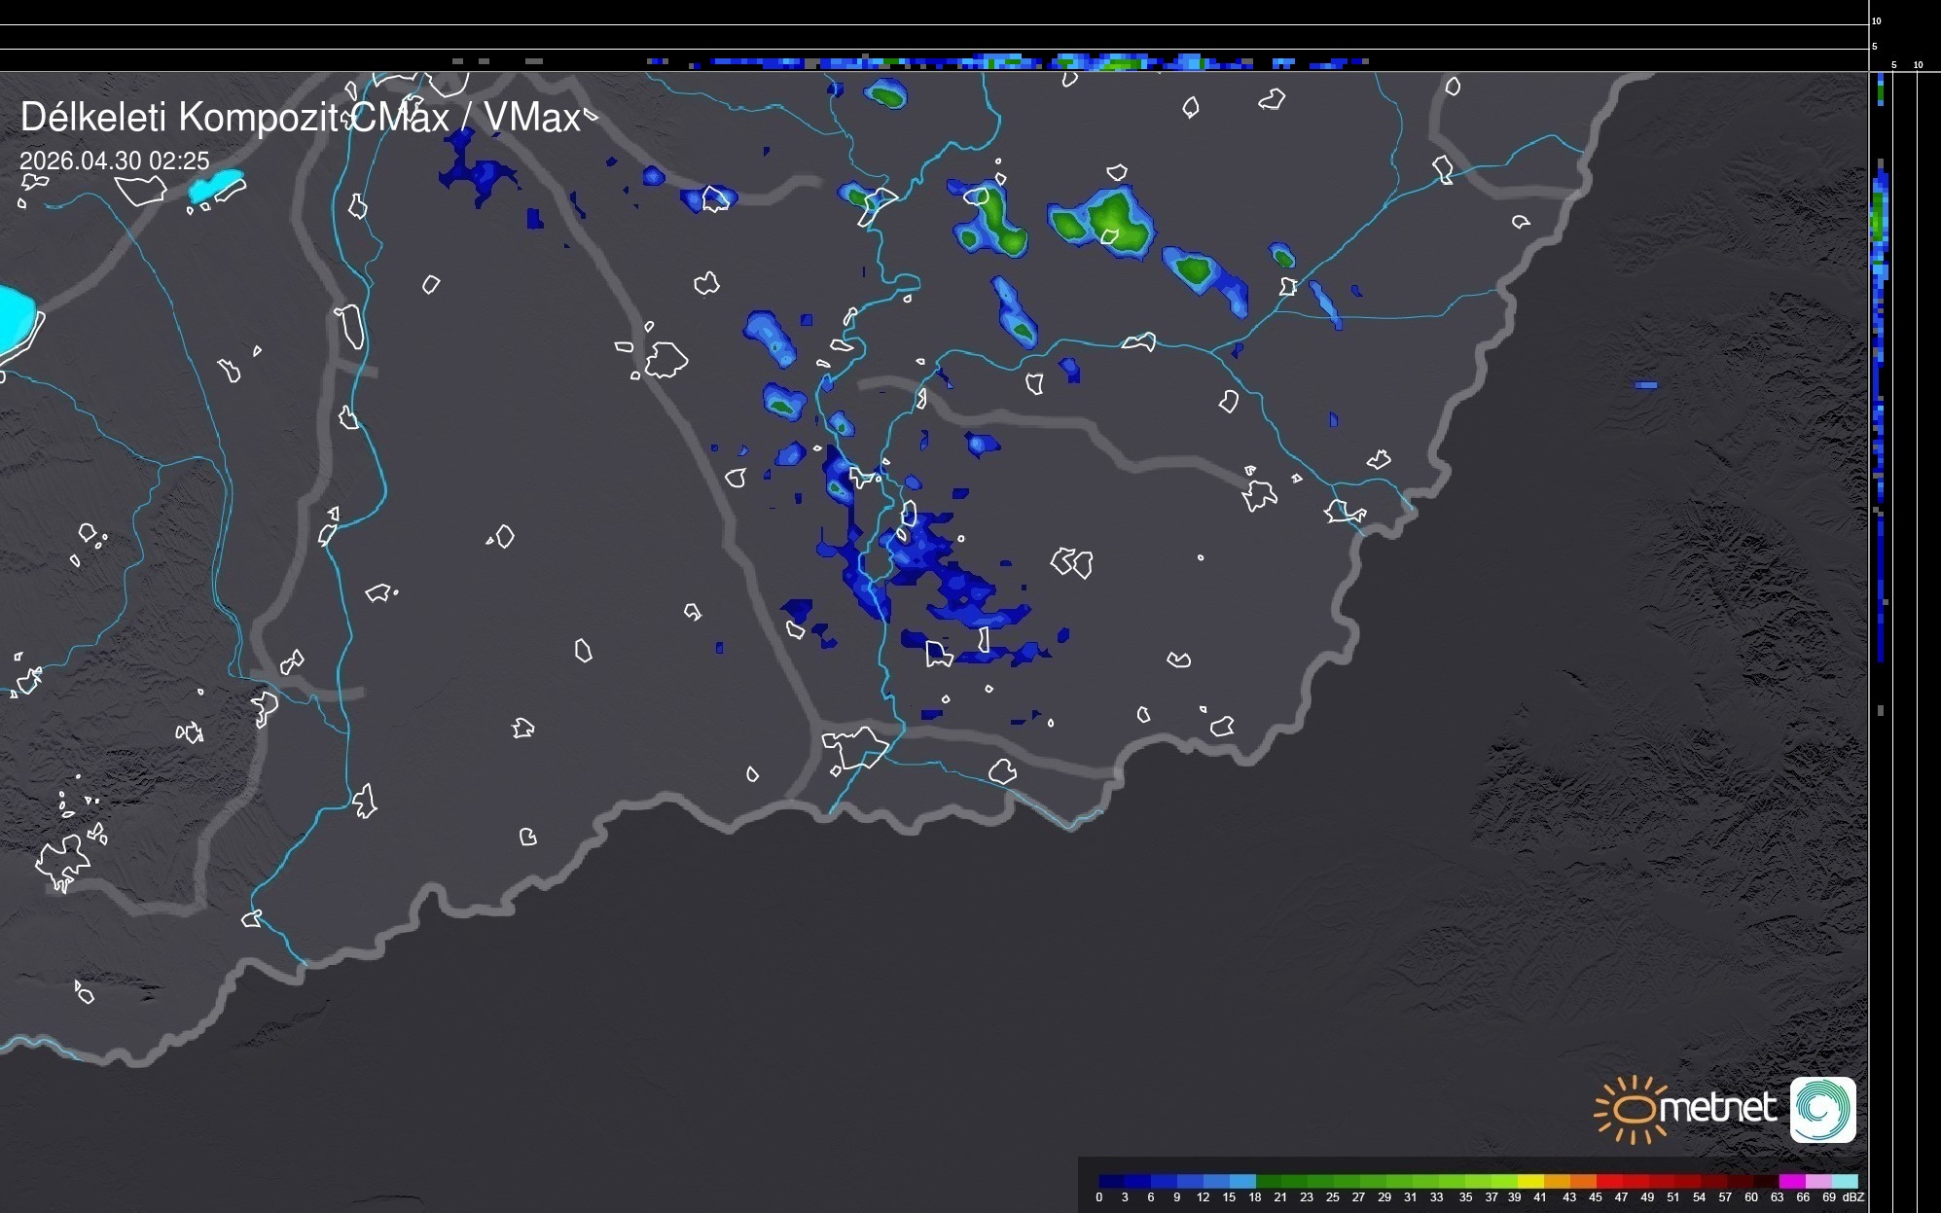Click the large cyan lake at left edge
The image size is (1941, 1213).
(15, 317)
